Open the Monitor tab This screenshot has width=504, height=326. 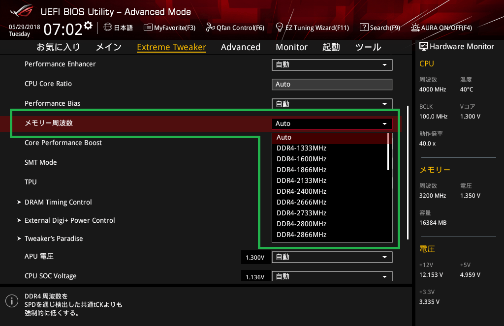coord(291,47)
